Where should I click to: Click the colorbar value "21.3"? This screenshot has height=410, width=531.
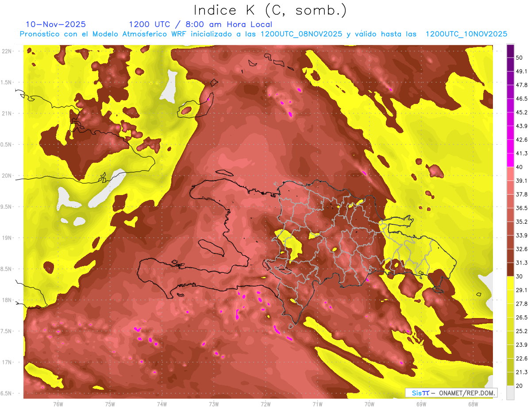(521, 372)
